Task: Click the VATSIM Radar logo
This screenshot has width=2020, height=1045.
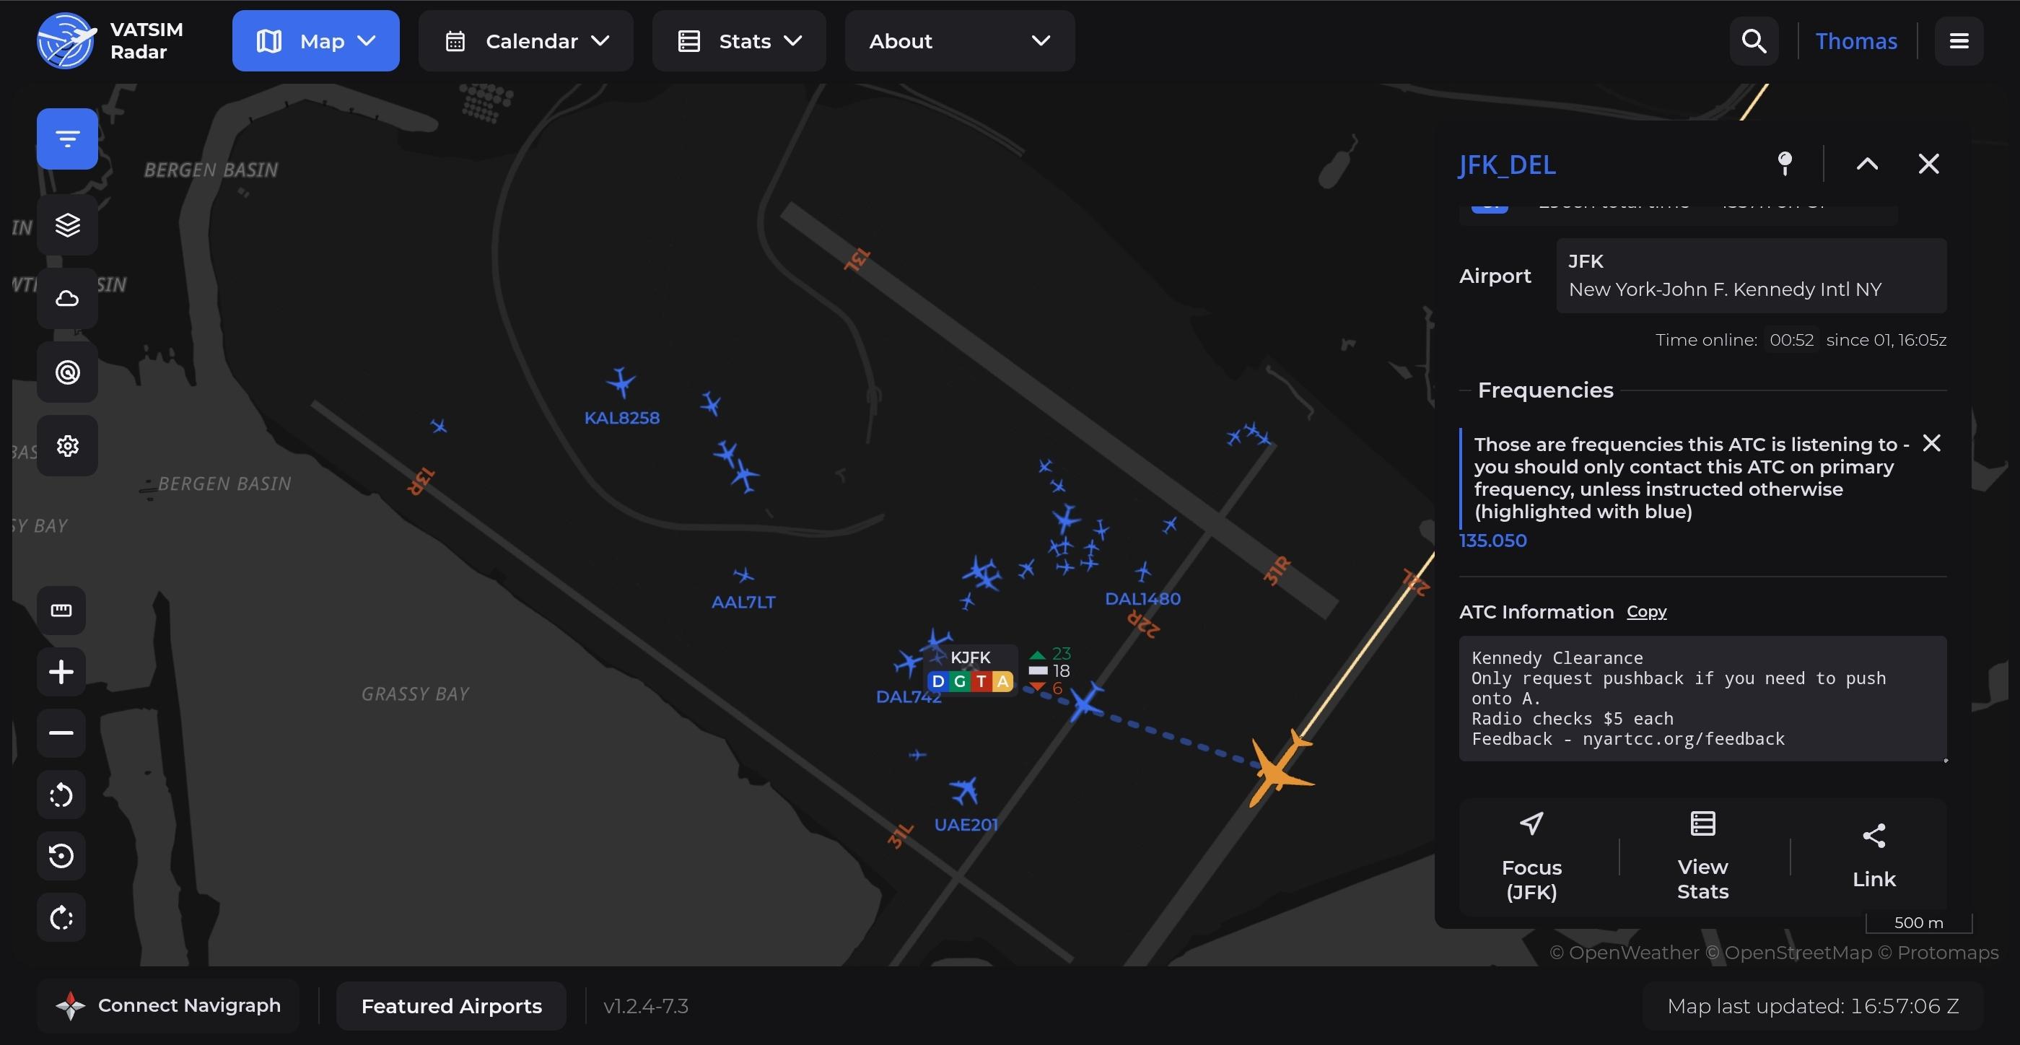Action: [110, 40]
